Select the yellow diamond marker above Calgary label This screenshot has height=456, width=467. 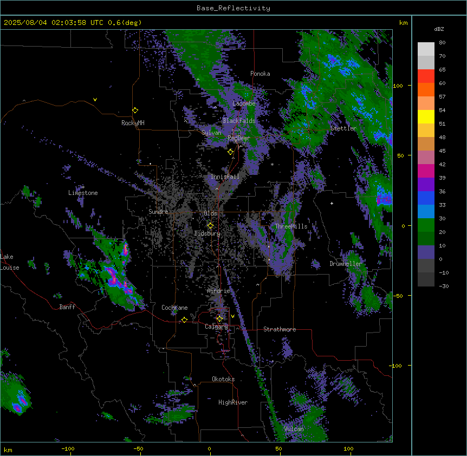click(x=219, y=319)
